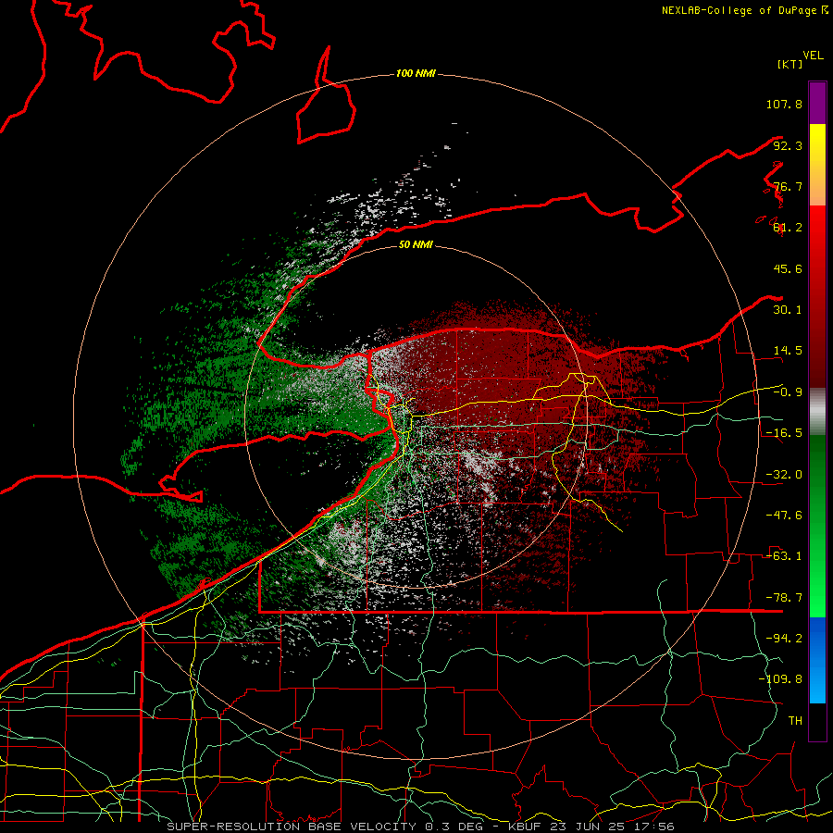Click the -0.9 velocity legend value

(788, 392)
